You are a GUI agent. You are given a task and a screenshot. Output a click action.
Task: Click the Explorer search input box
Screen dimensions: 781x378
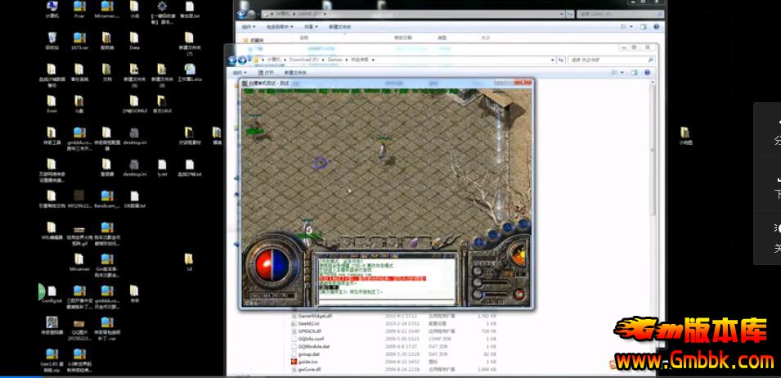point(605,60)
